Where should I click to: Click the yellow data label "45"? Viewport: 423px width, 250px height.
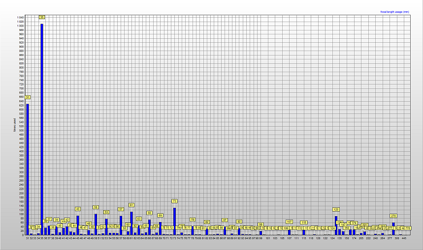78,209
